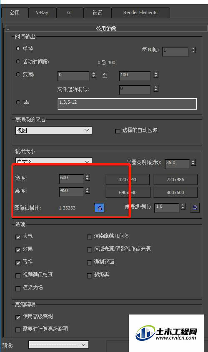Switch to the 设置 tab
208x352 pixels.
point(97,12)
